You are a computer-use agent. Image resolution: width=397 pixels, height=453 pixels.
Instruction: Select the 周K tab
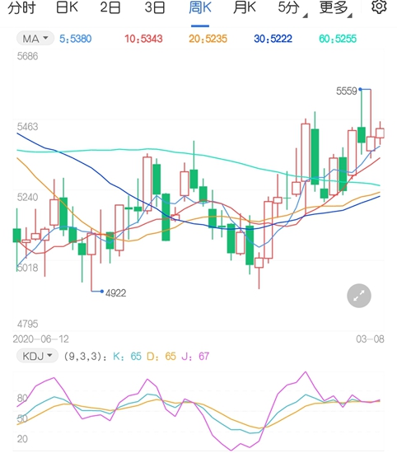(x=200, y=7)
